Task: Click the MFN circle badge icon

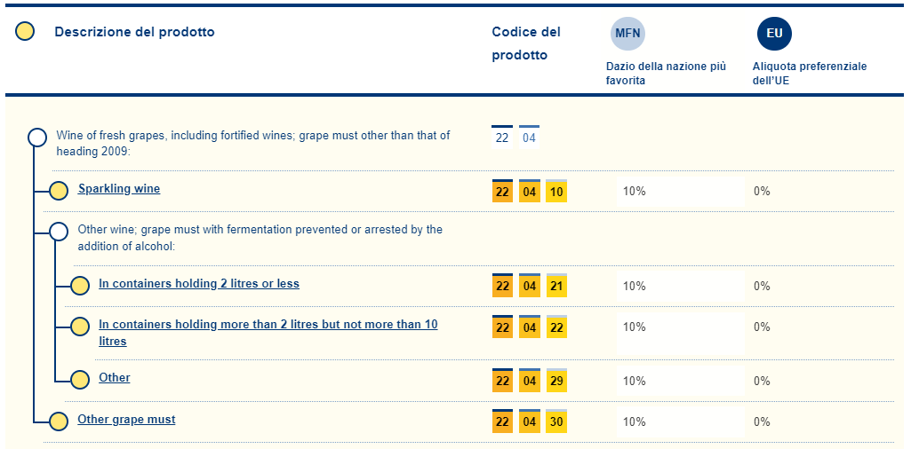Action: 627,35
